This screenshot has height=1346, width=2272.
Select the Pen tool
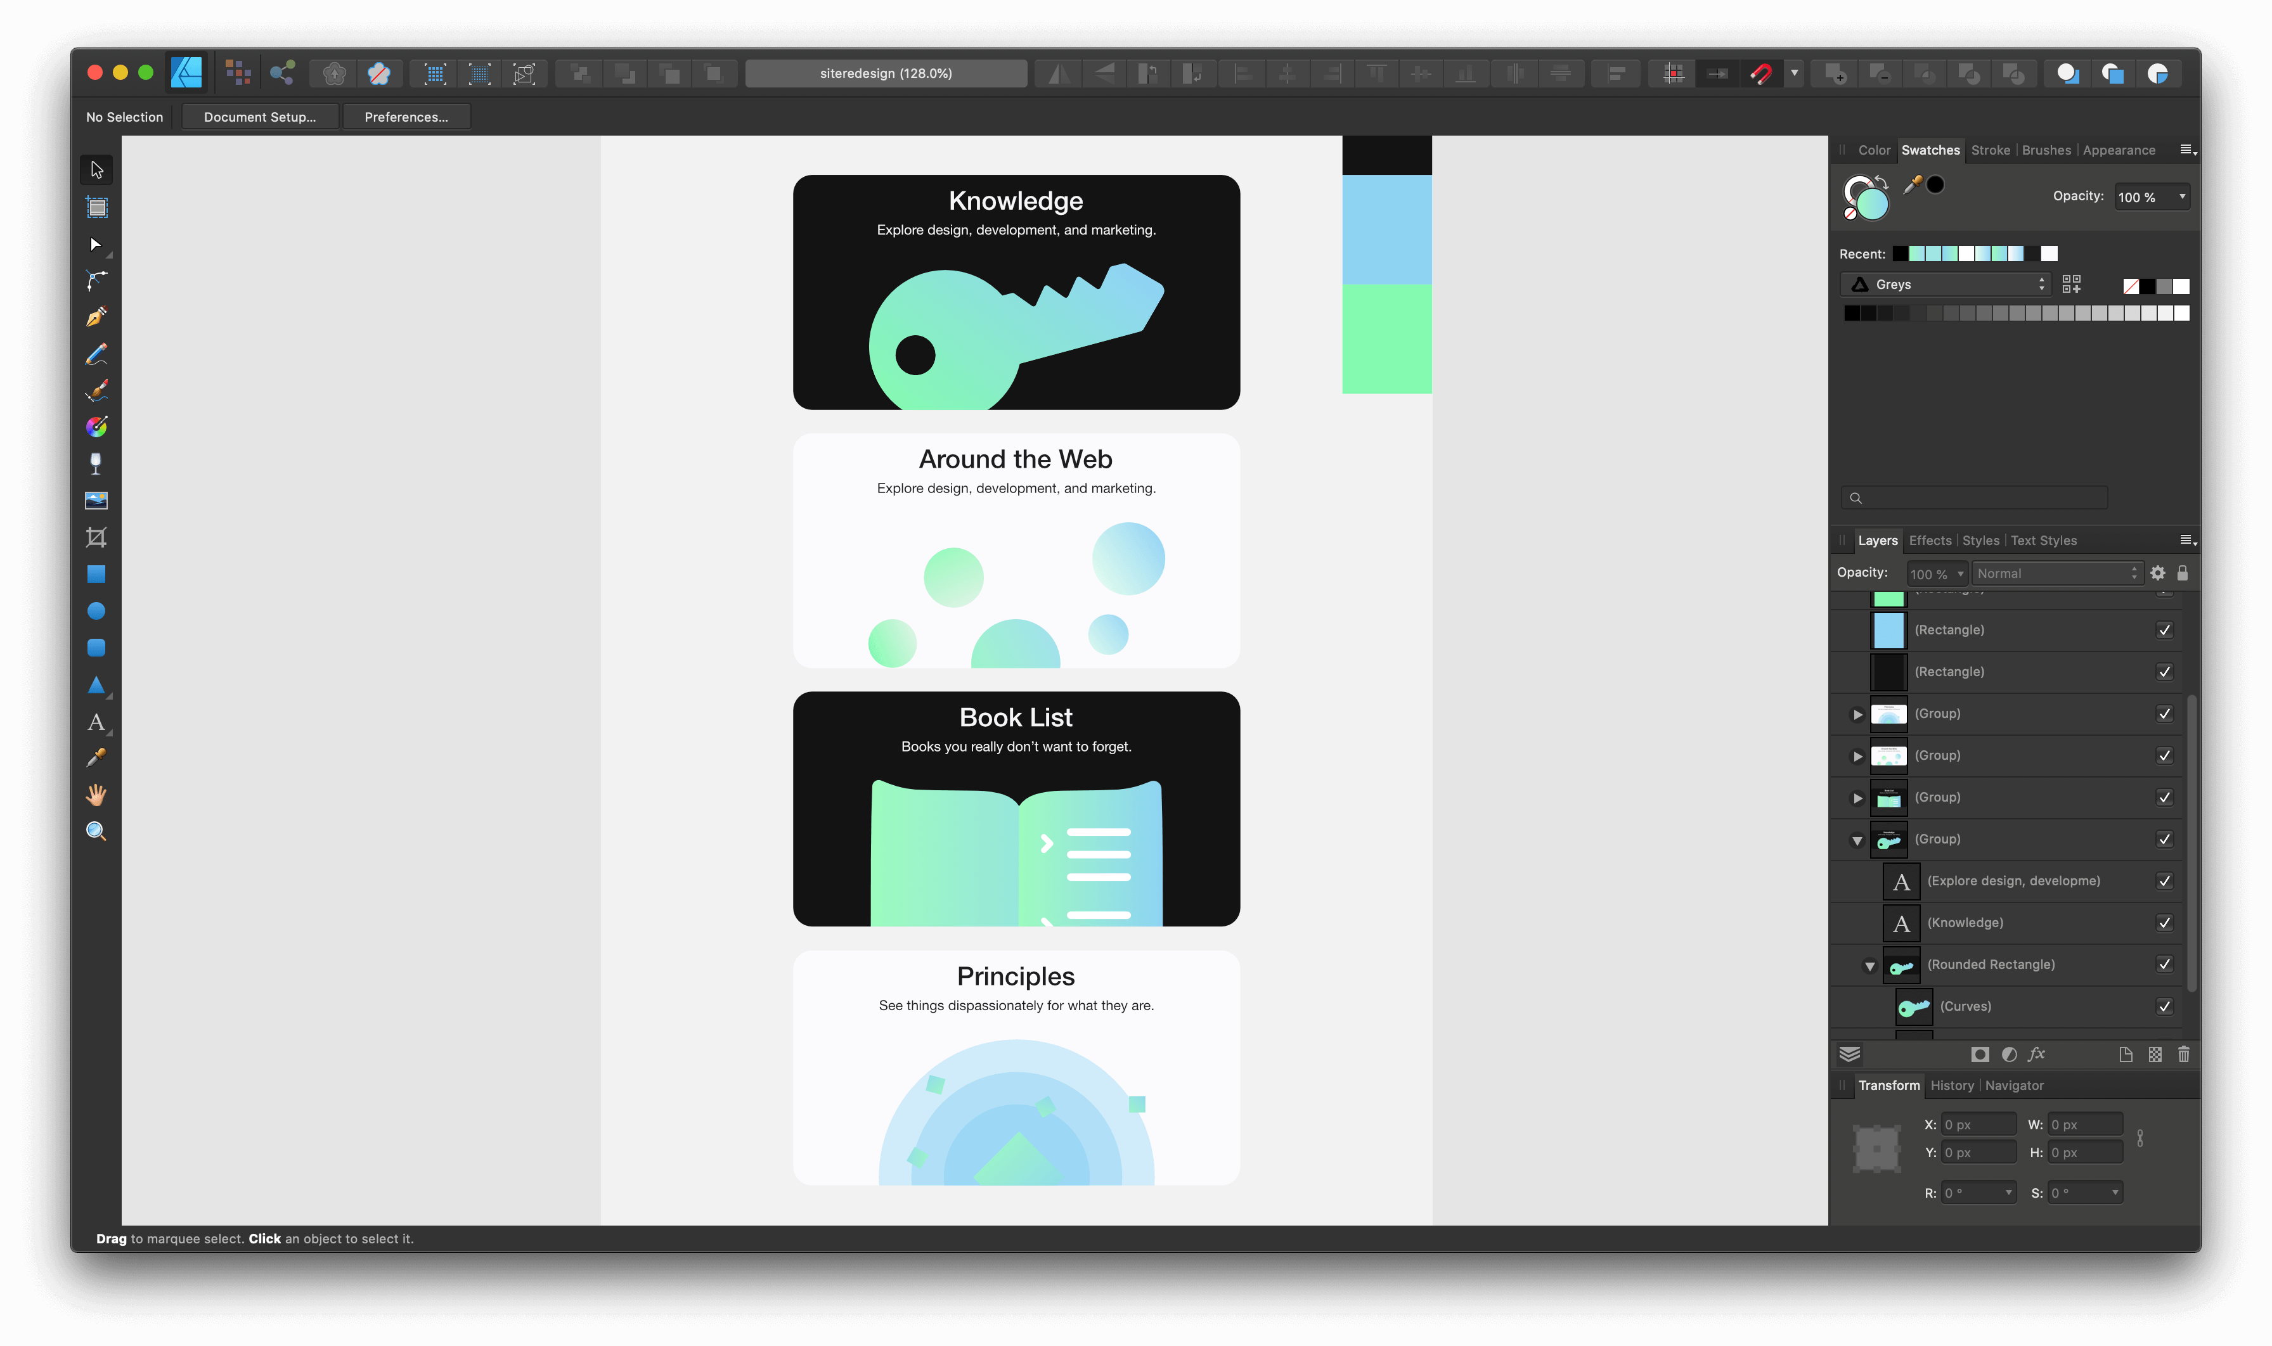pyautogui.click(x=96, y=317)
